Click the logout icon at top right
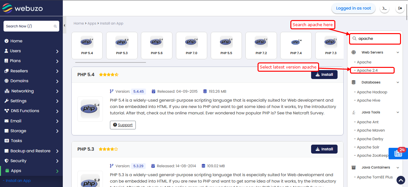Viewport: 408px width, 187px height. tap(400, 9)
